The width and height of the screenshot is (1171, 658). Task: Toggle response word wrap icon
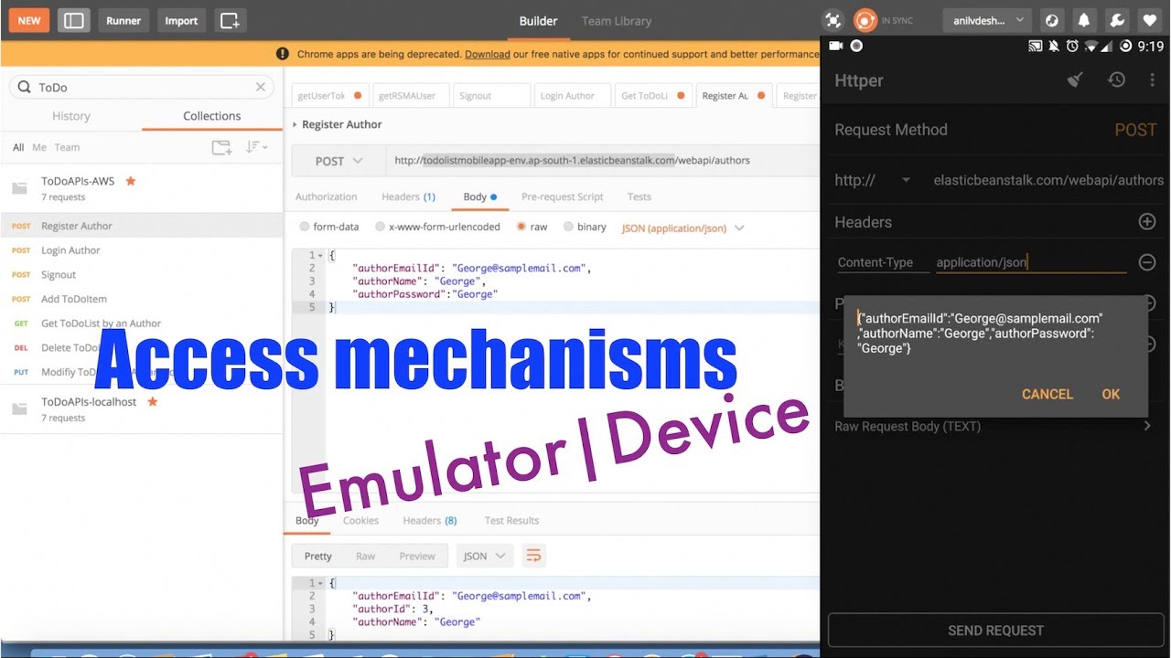533,556
